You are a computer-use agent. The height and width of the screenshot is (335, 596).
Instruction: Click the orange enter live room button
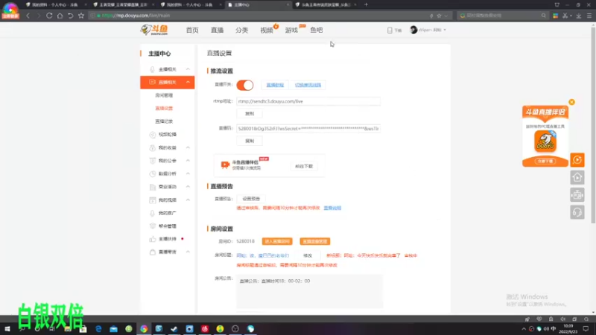pos(277,241)
